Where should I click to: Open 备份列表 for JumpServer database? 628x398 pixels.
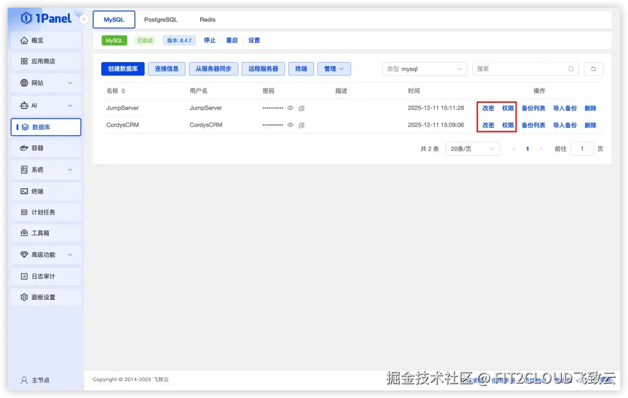pos(533,109)
